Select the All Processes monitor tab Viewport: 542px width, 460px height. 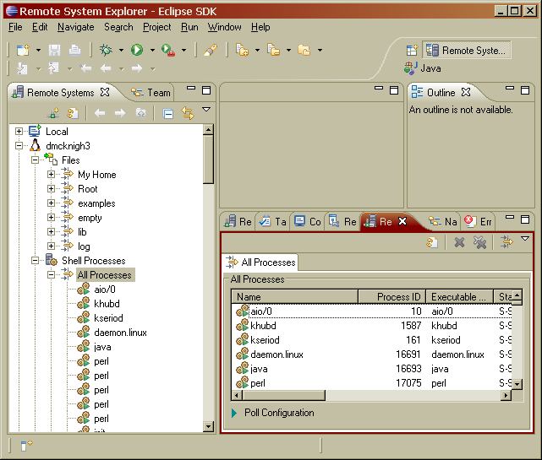tap(260, 262)
